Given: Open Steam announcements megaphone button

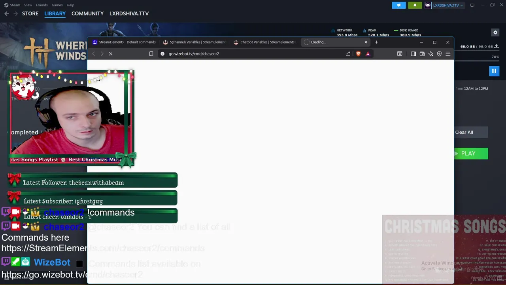Looking at the screenshot, I should pos(398,5).
